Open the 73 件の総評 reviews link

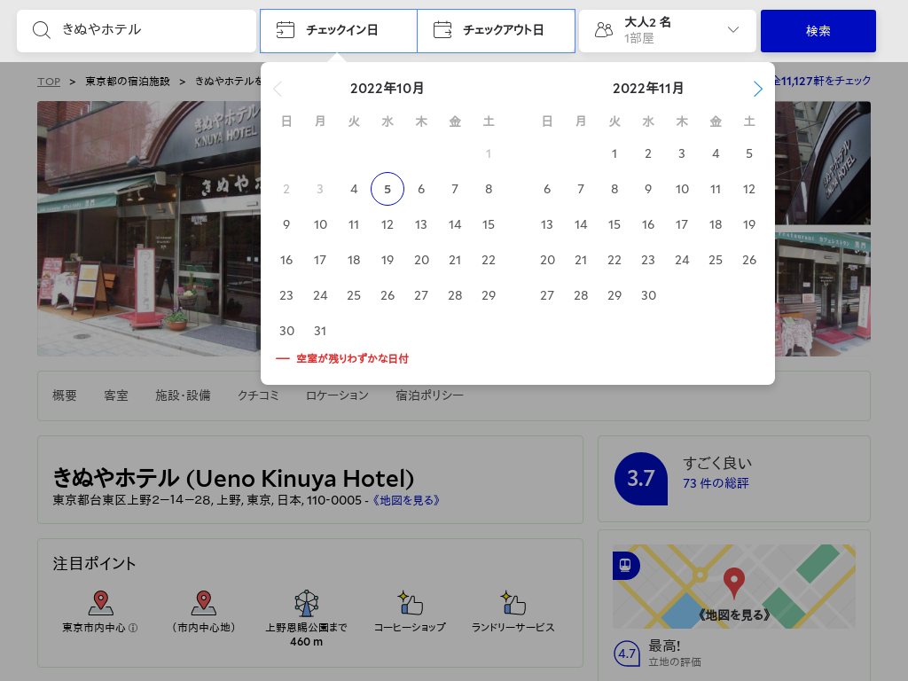[x=716, y=483]
